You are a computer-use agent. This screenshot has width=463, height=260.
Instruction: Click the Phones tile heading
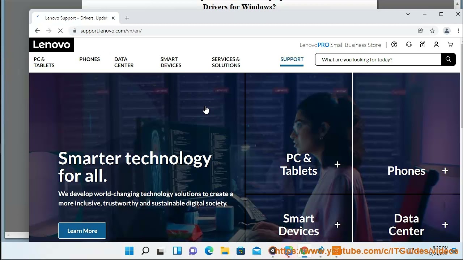(x=406, y=171)
